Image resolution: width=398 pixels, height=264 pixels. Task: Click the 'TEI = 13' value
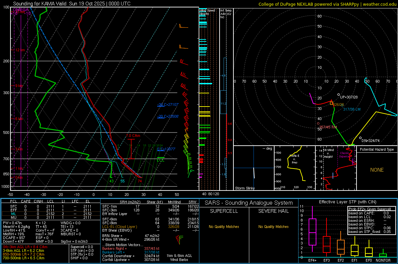click(67, 227)
